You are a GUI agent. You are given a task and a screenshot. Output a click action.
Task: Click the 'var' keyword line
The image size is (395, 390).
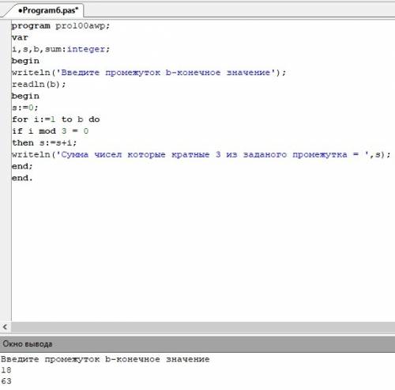pos(20,37)
